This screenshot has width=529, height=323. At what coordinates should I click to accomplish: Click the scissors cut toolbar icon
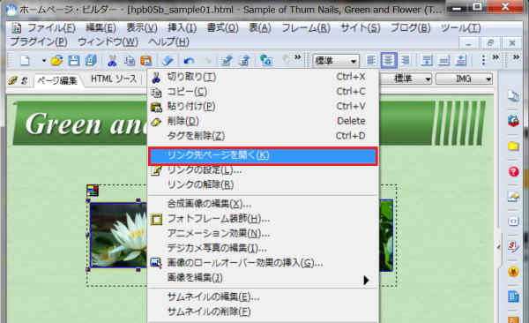coord(112,61)
